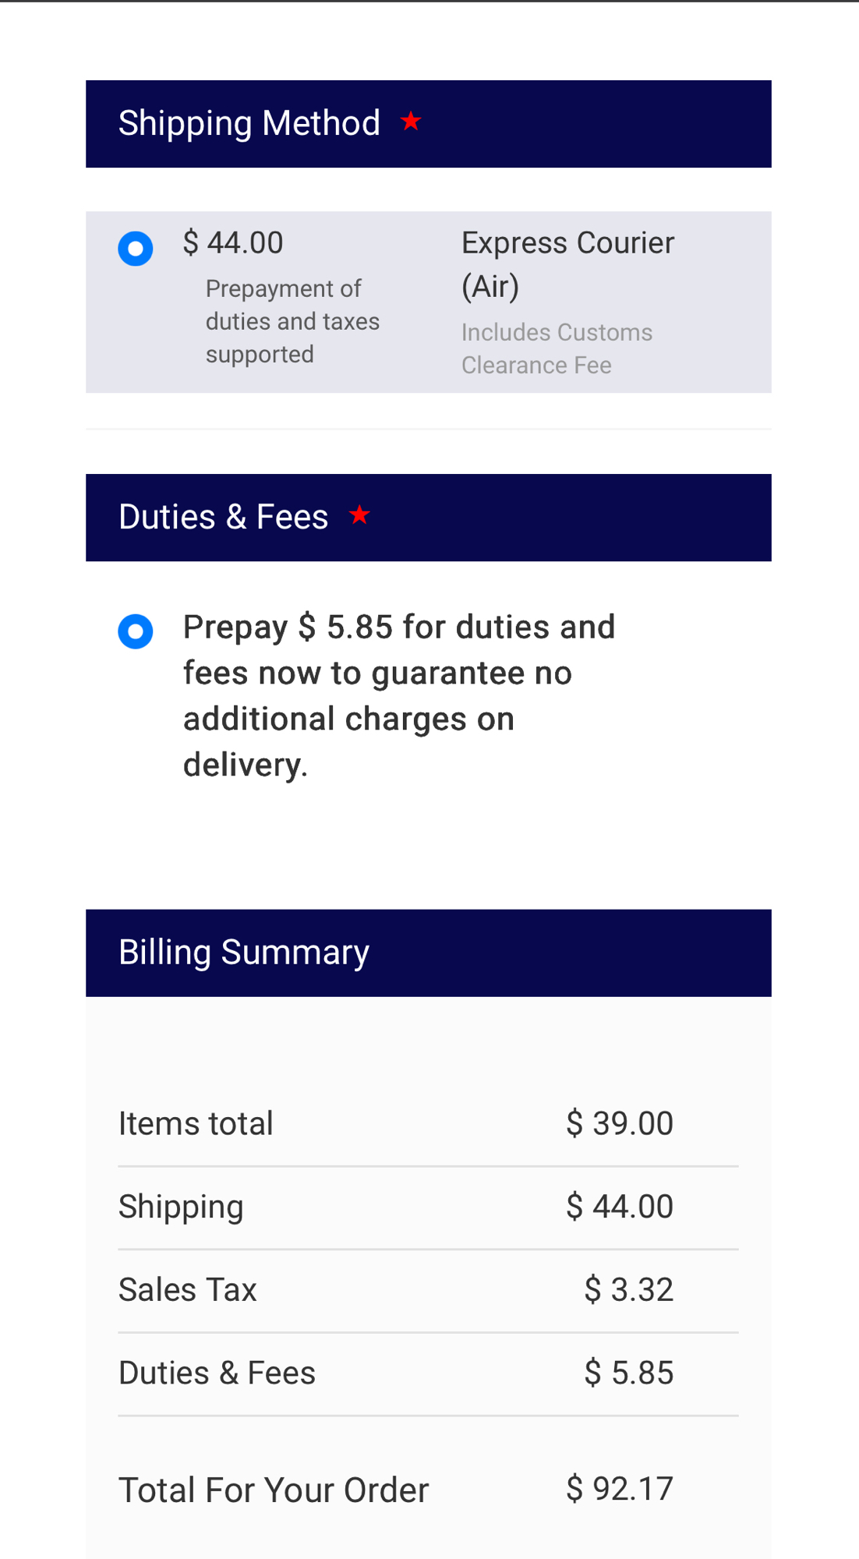Click the red star beside Shipping Method
The width and height of the screenshot is (859, 1559).
point(411,122)
